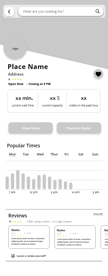Open the Sun day tab
Screen dimensions: 108x276
(x=95, y=154)
